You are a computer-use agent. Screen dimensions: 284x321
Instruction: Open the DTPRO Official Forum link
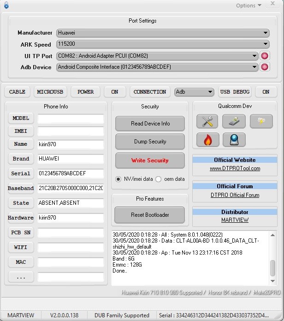235,195
